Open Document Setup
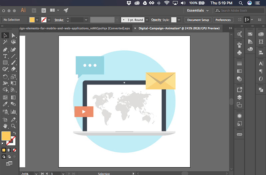The image size is (266, 175). [198, 20]
